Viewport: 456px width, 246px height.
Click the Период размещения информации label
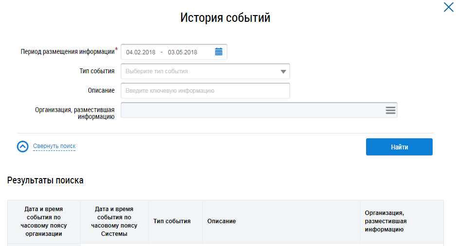click(68, 51)
